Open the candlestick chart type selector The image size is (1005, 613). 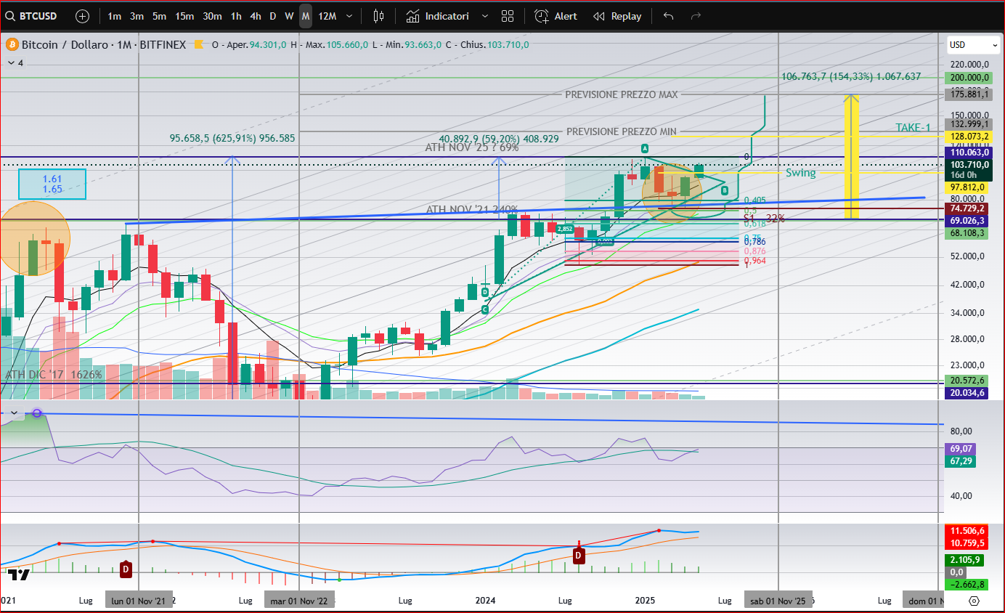click(x=378, y=16)
